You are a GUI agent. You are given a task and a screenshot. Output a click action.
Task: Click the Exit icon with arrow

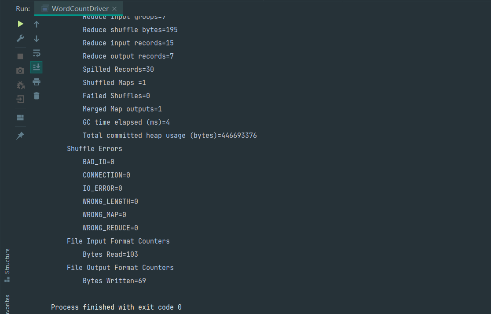[x=20, y=100]
